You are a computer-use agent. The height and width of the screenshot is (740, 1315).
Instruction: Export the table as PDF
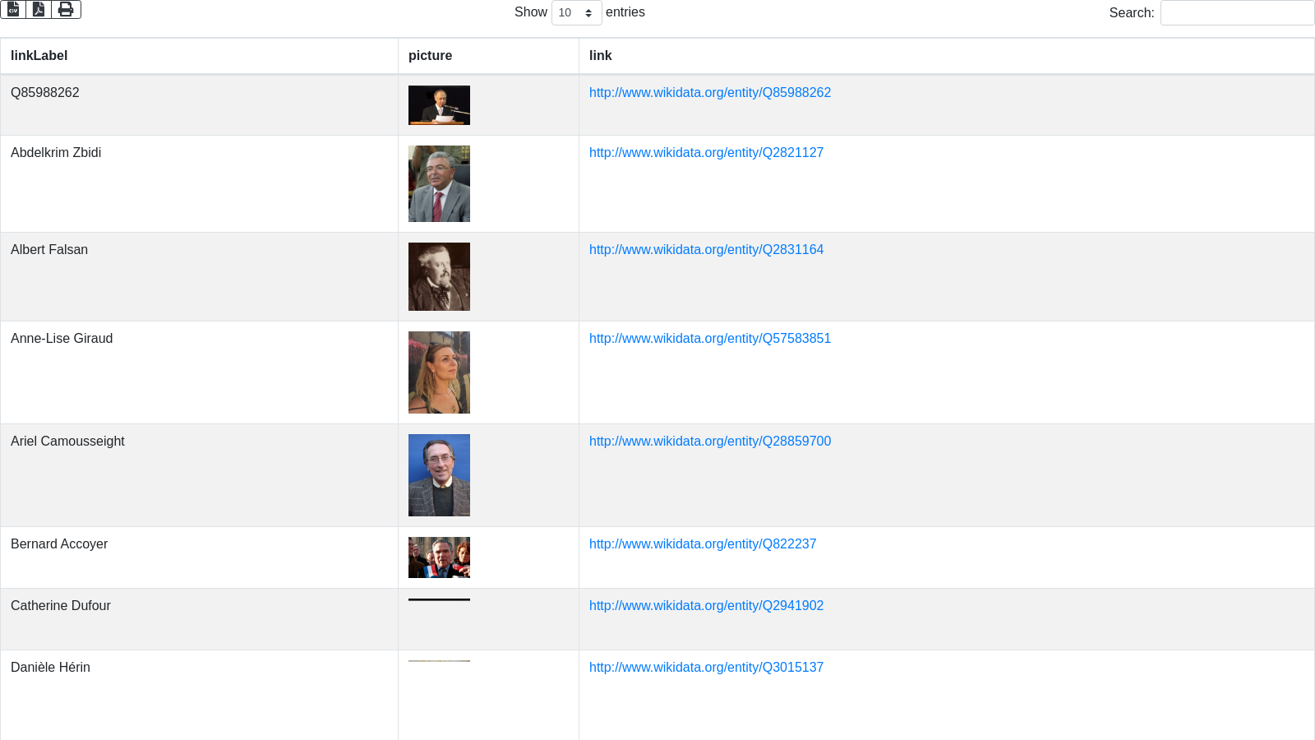[39, 9]
